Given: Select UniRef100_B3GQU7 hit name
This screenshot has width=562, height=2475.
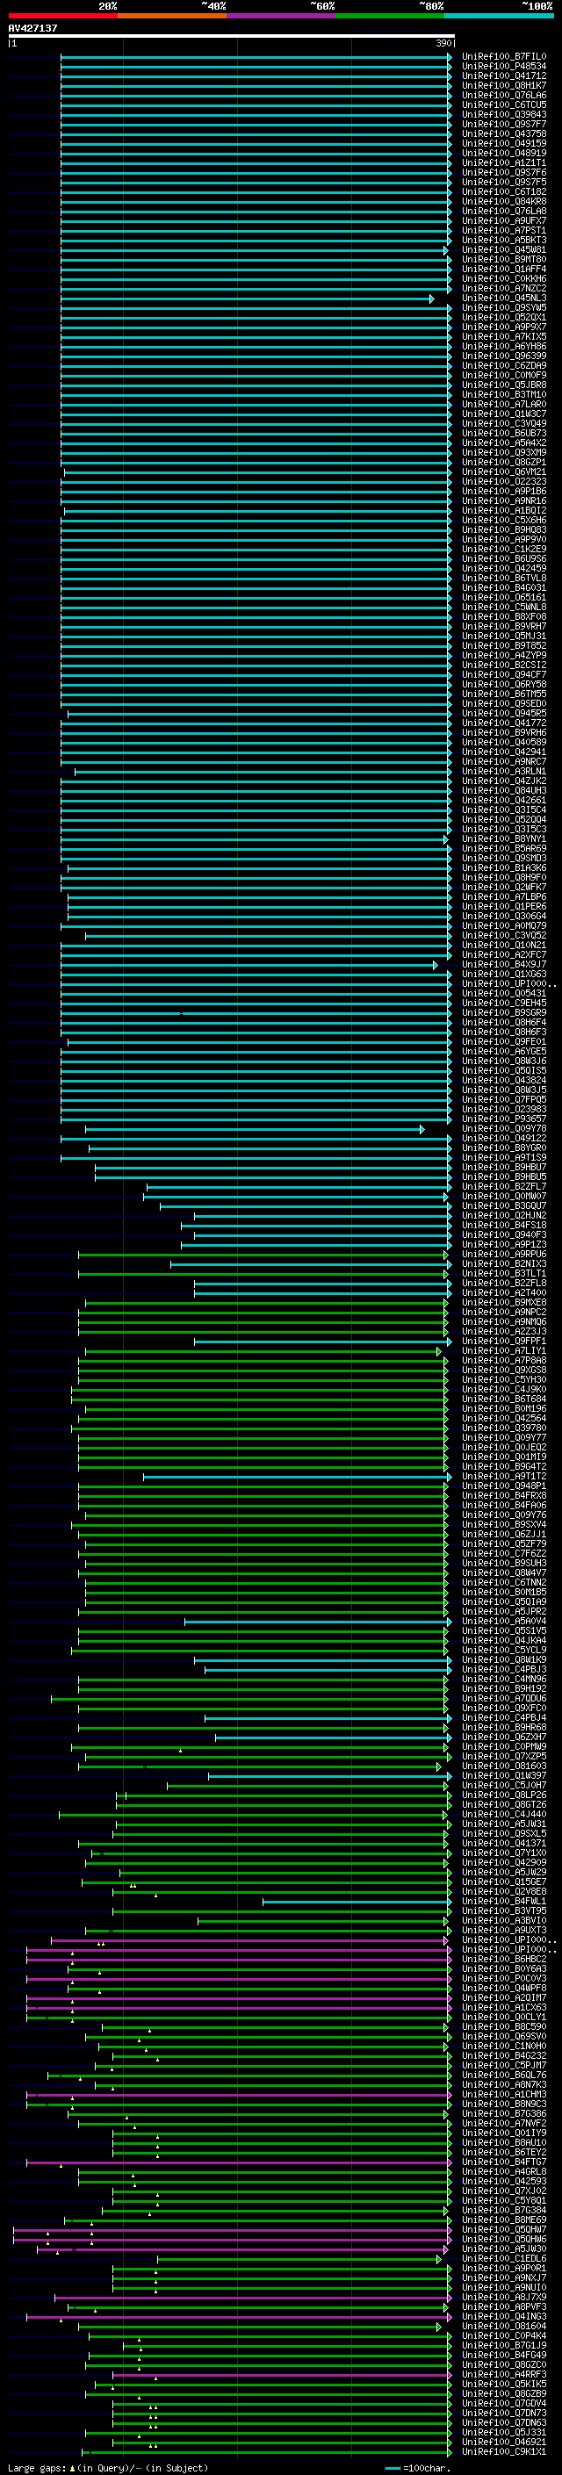Looking at the screenshot, I should click(503, 1205).
